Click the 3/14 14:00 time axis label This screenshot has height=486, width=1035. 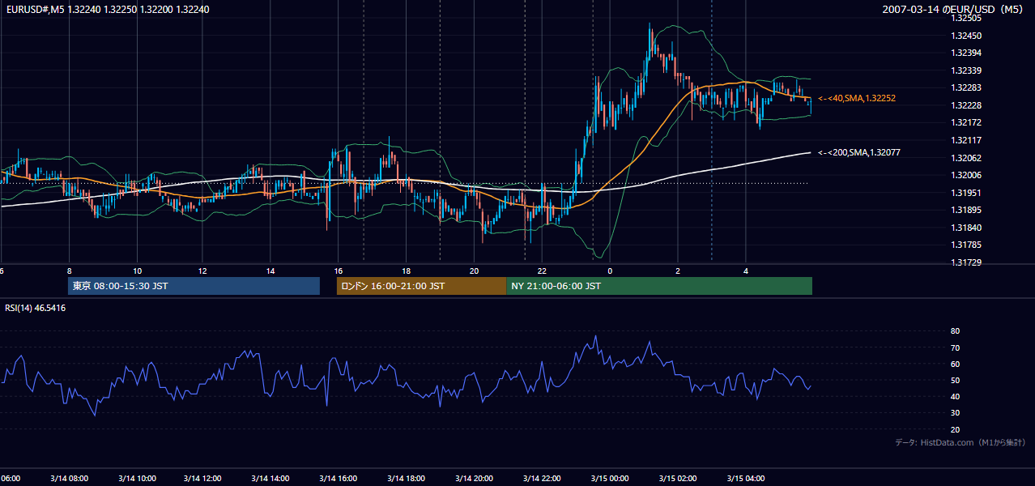[270, 479]
